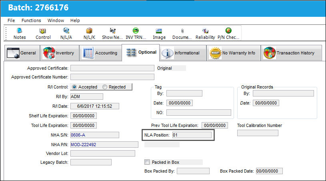Click the NLA Position field

192,135
